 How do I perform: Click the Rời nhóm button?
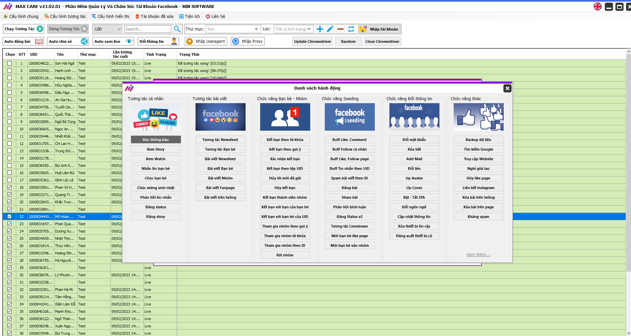285,255
